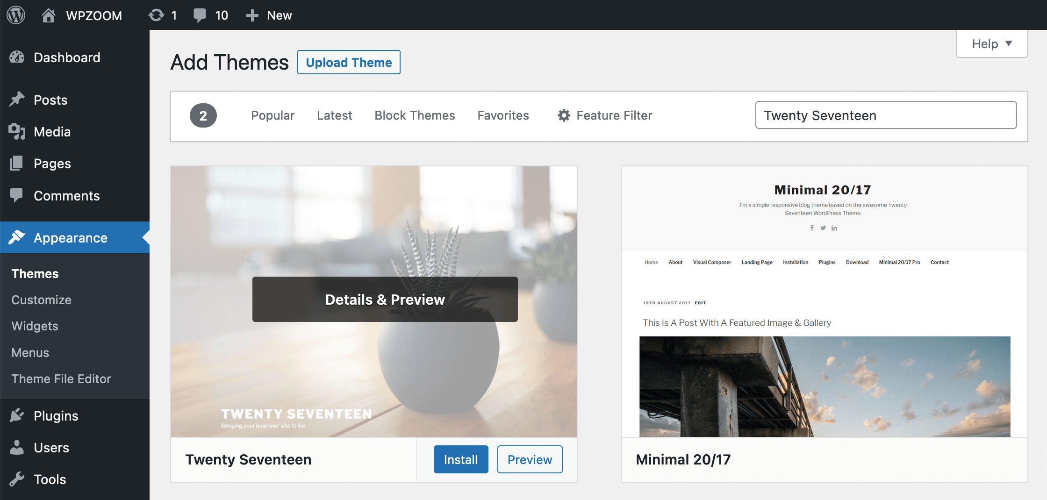This screenshot has height=500, width=1047.
Task: Expand the Help dropdown
Action: pyautogui.click(x=992, y=44)
